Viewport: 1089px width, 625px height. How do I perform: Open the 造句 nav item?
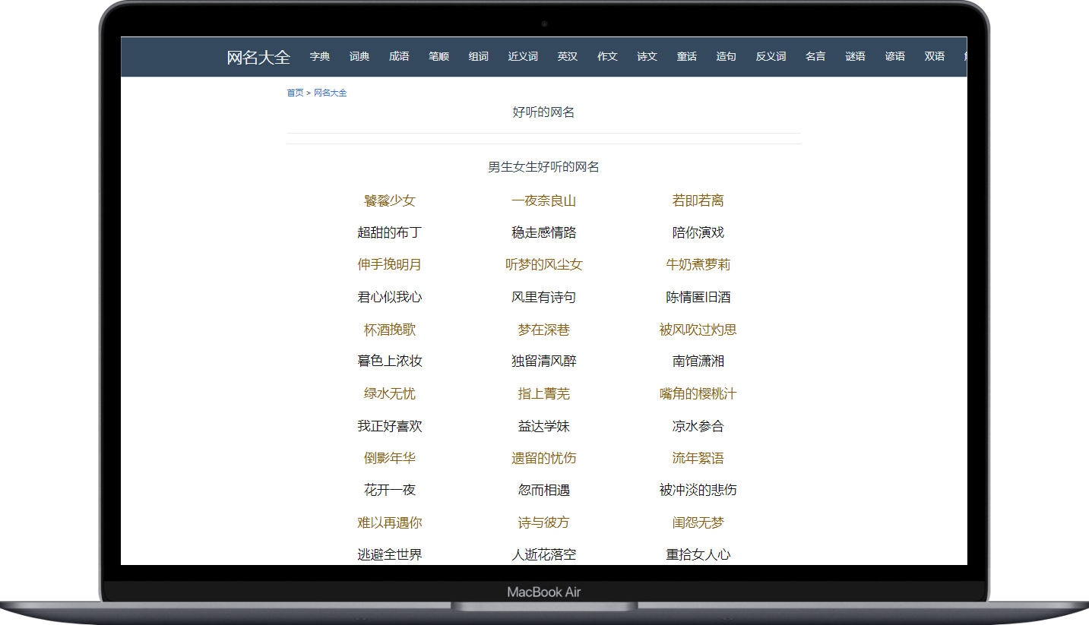(726, 56)
